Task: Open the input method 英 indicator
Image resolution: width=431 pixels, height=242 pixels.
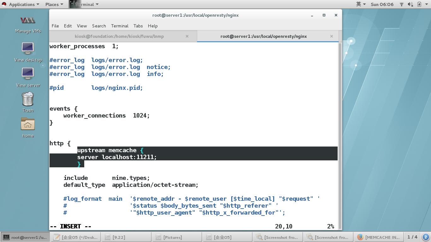Action: tap(361, 4)
